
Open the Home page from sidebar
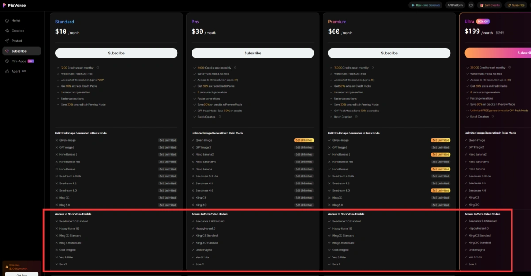22,21
